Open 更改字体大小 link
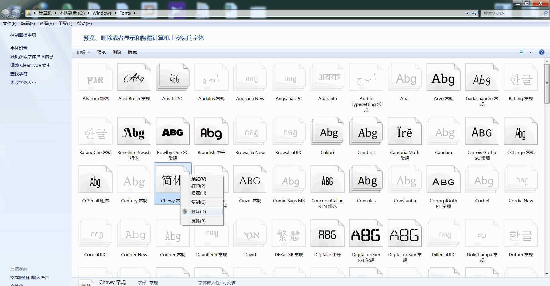The width and height of the screenshot is (550, 286). point(23,82)
